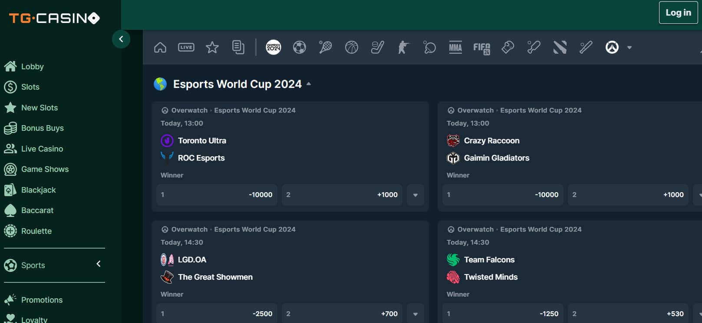Select the FIFA 24 esports icon
This screenshot has height=323, width=702.
point(481,48)
